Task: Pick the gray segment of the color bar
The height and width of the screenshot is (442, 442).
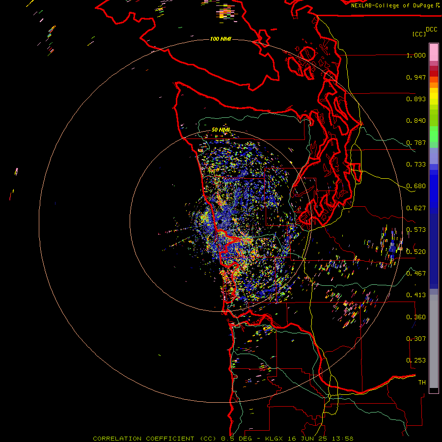Action: (434, 341)
